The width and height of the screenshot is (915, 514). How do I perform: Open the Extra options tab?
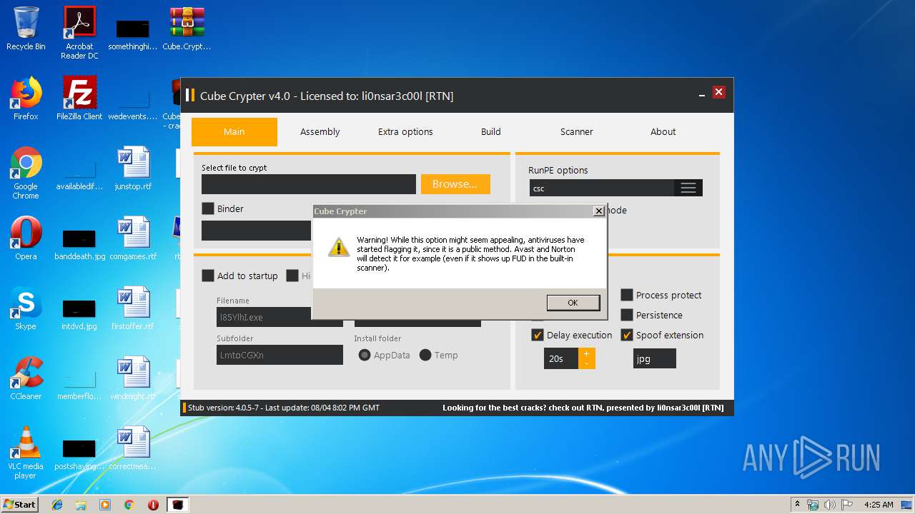click(405, 131)
